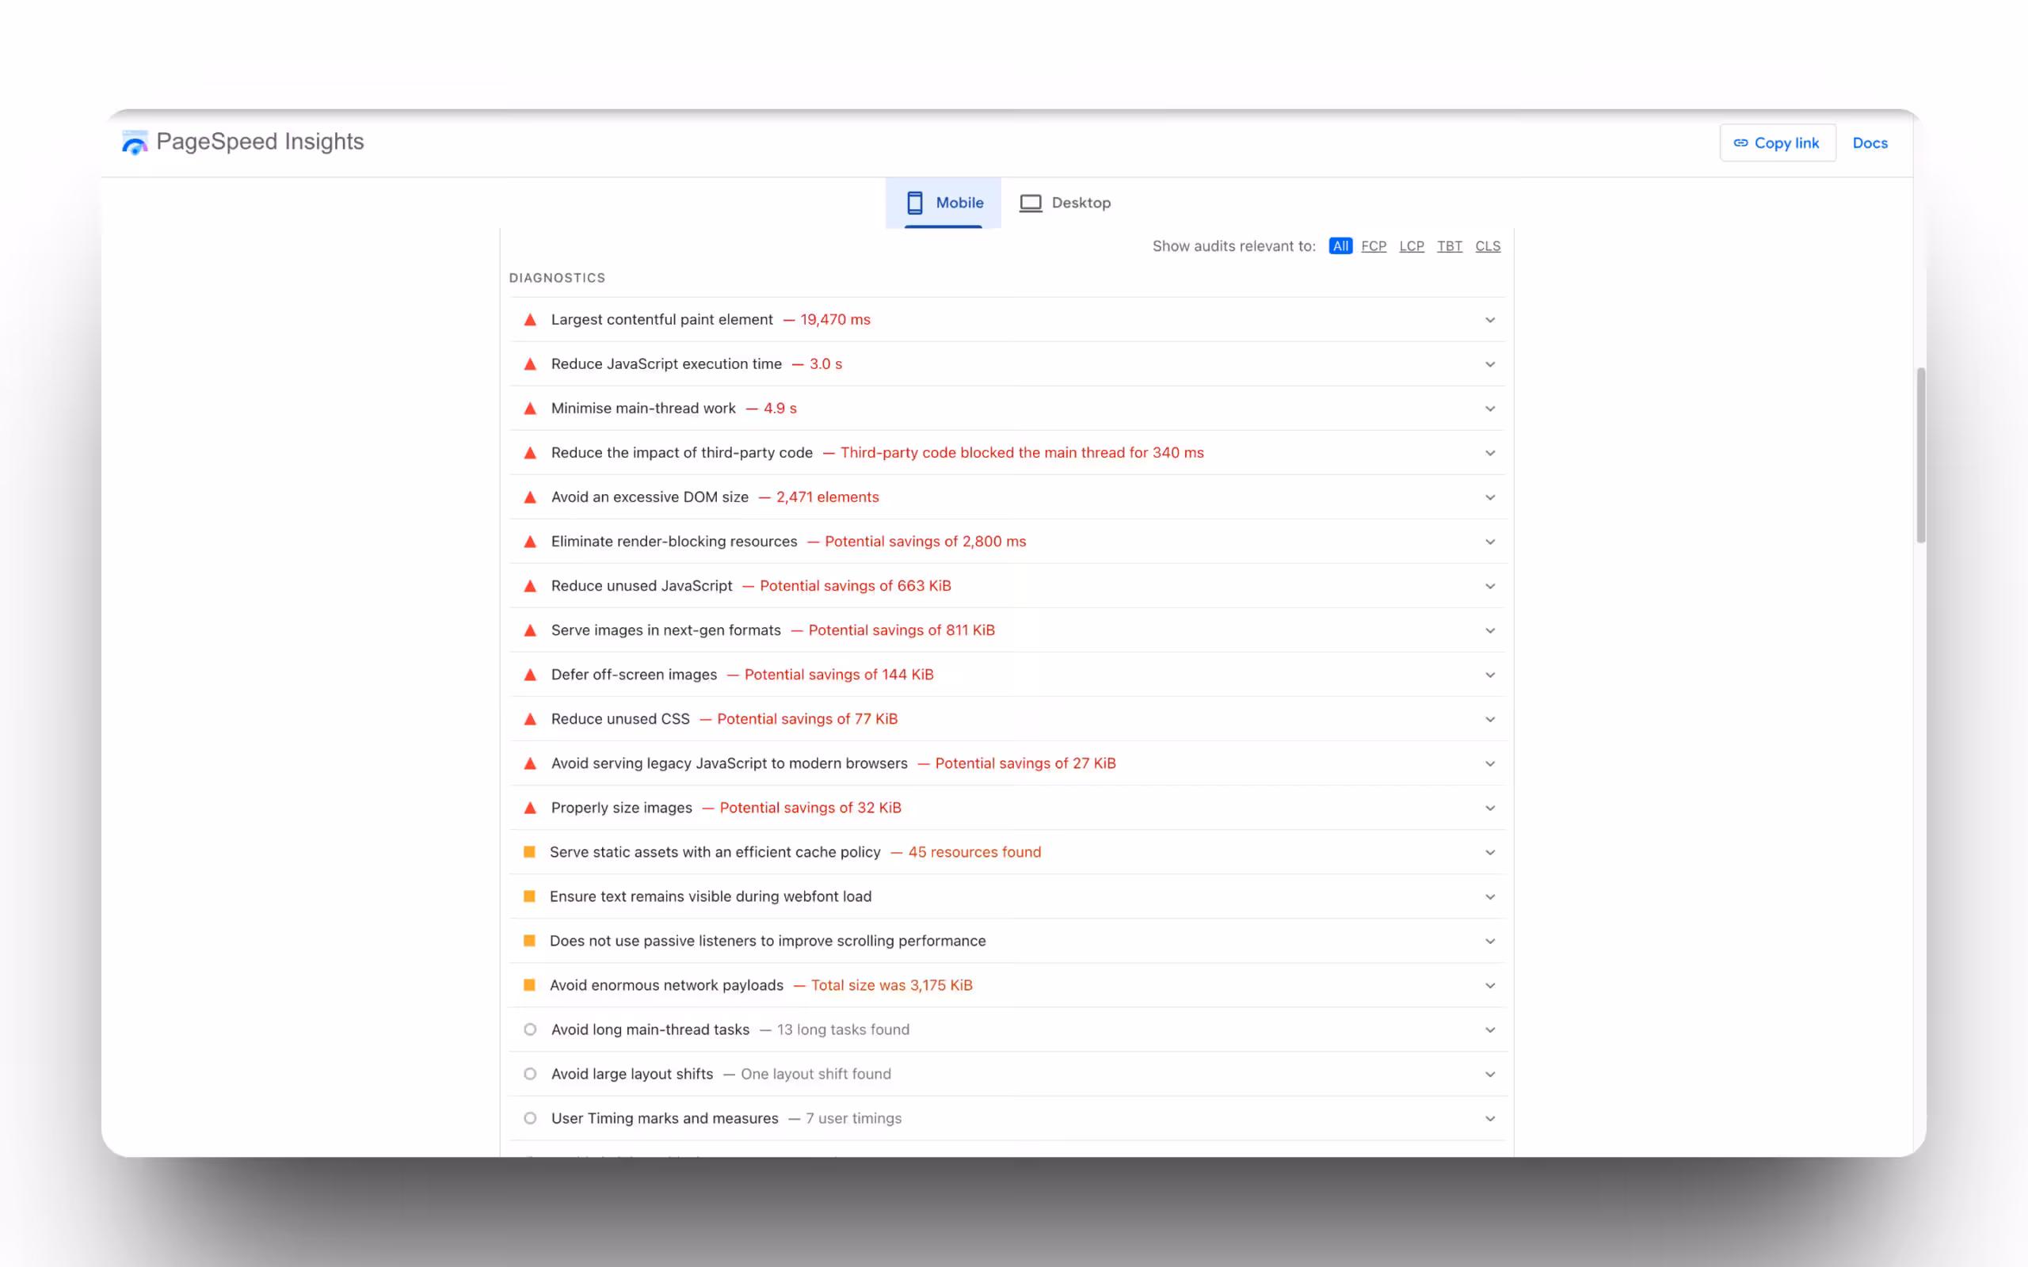This screenshot has height=1267, width=2028.
Task: Filter audits by CLS
Action: click(1488, 246)
